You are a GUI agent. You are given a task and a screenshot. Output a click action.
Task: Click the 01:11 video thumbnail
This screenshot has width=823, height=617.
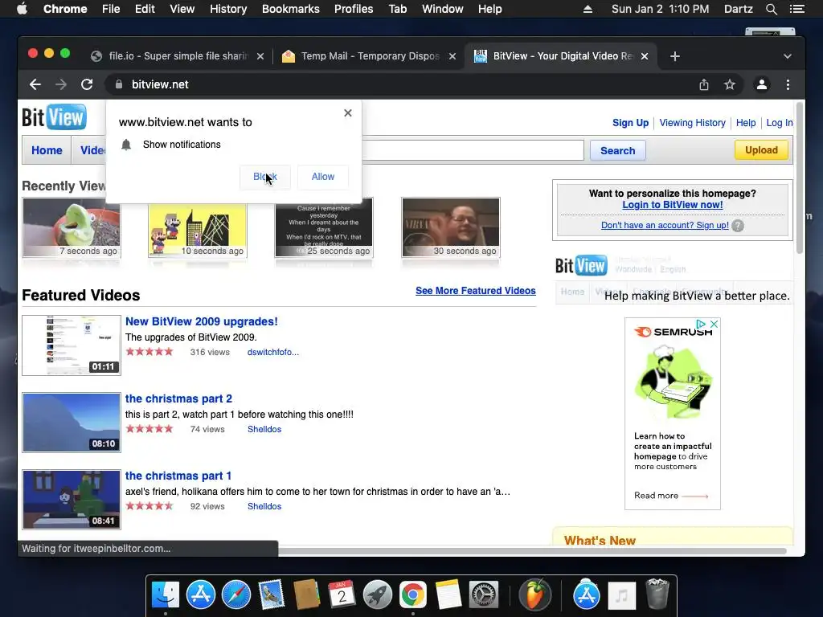coord(72,345)
